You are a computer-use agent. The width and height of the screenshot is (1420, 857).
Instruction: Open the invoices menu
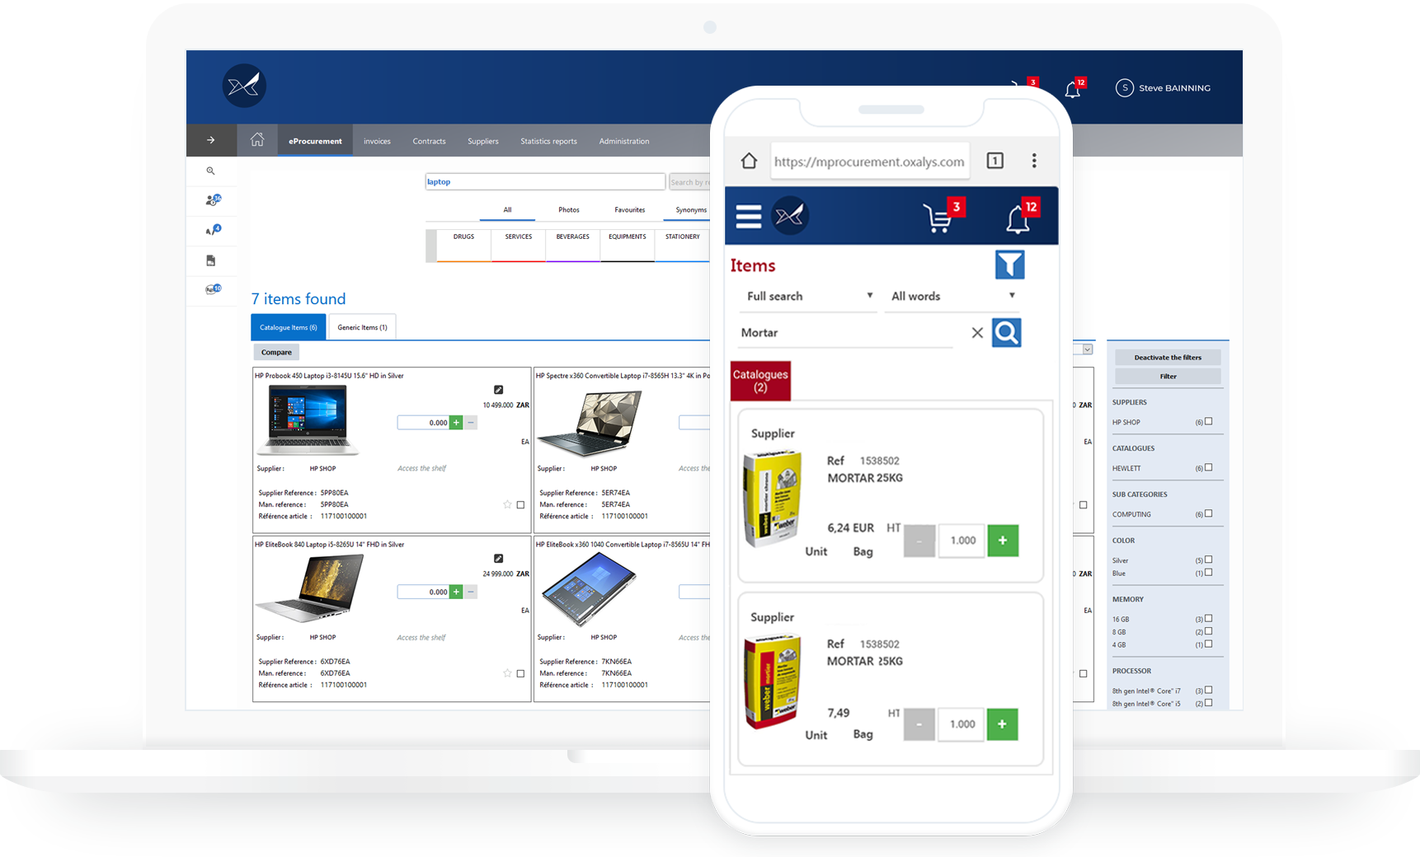click(377, 141)
